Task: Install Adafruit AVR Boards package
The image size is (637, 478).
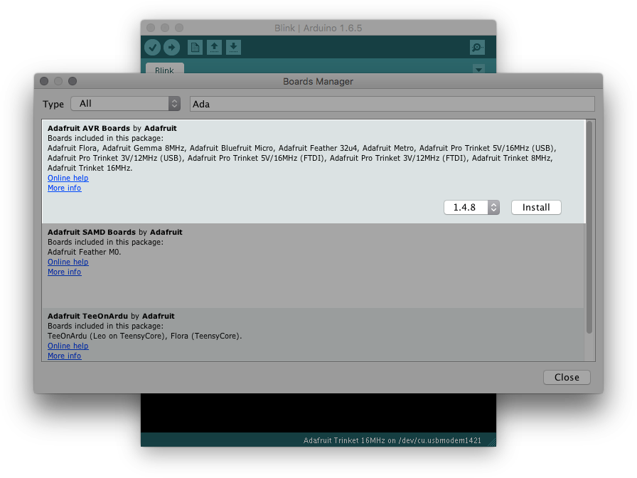Action: click(x=536, y=207)
